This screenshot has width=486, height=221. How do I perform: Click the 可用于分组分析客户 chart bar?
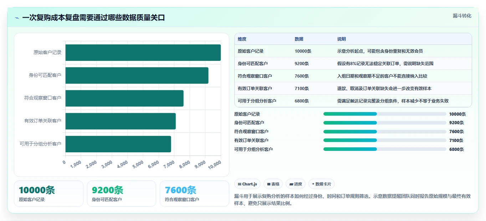coord(118,144)
